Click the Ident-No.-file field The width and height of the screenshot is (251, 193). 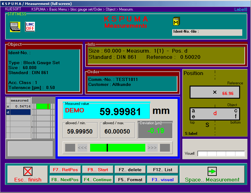pos(207,32)
